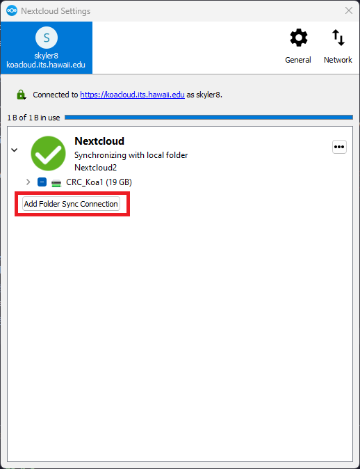Click the Nextcloud logo in title bar
The image size is (360, 469).
[x=12, y=10]
